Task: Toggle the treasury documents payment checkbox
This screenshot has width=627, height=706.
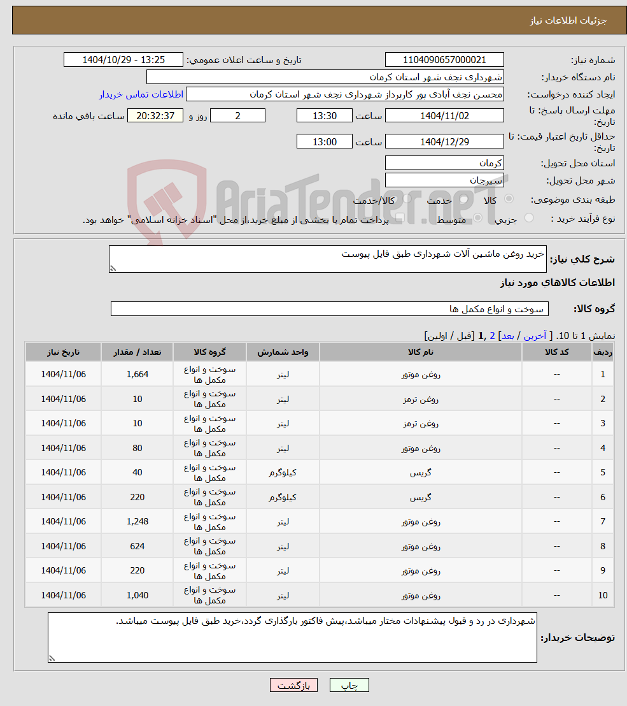Action: [399, 218]
